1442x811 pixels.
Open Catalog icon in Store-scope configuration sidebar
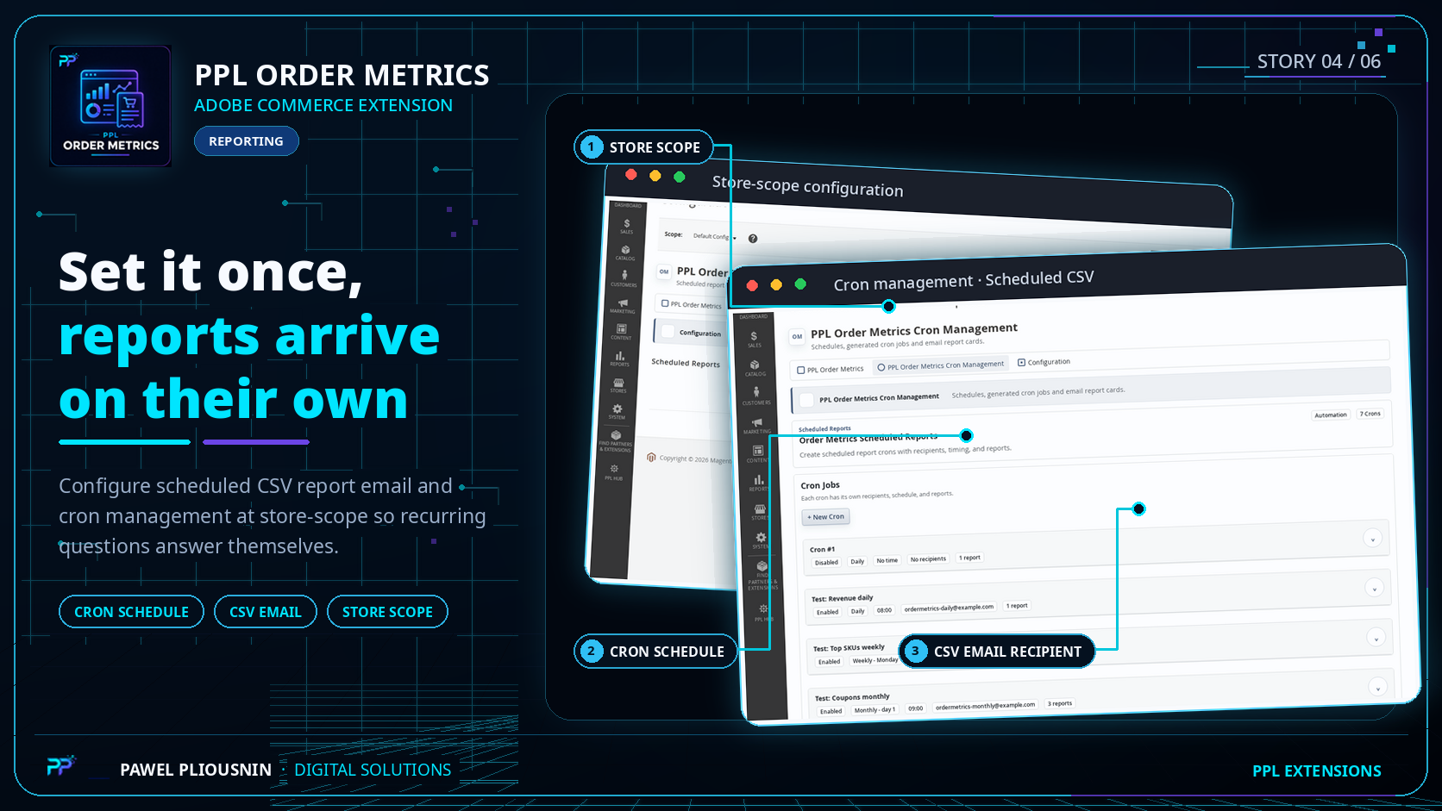point(625,253)
